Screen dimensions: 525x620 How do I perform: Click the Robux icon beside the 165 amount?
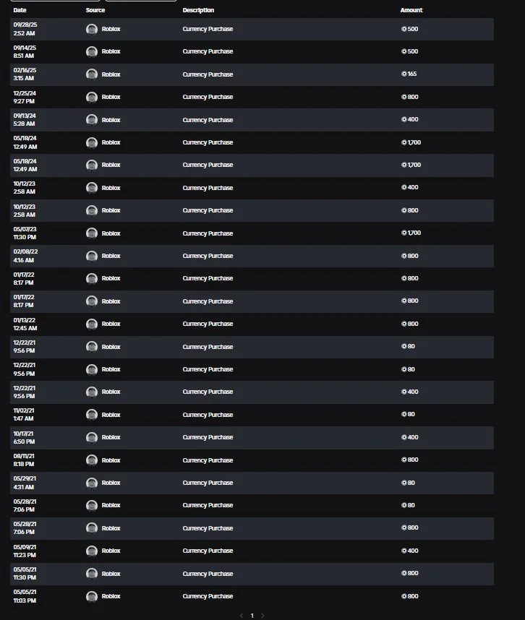coord(404,74)
